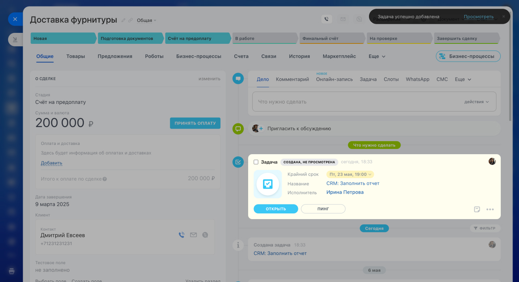
Task: Move deal to На проверке stage
Action: pyautogui.click(x=400, y=38)
